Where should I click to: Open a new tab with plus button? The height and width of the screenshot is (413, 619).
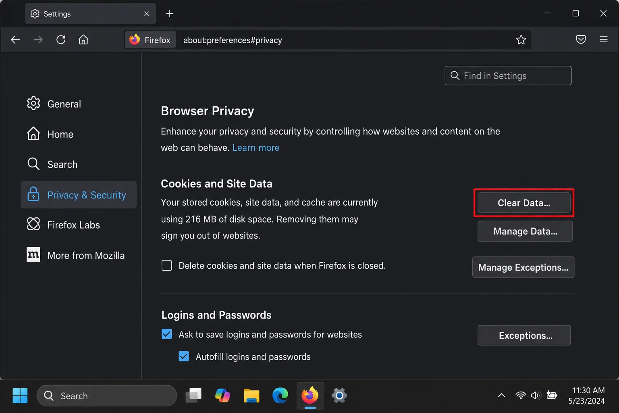[170, 14]
